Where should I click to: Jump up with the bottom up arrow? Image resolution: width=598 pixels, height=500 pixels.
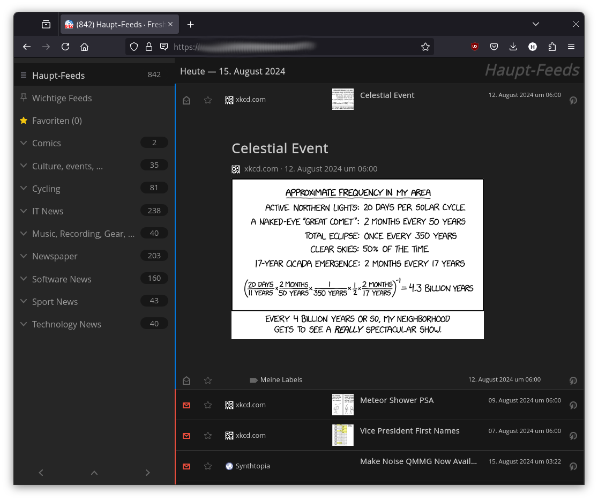94,473
